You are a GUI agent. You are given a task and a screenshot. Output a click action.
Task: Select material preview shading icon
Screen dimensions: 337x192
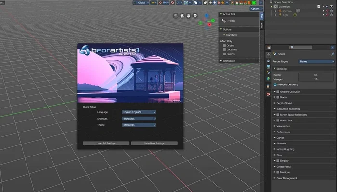(x=219, y=3)
